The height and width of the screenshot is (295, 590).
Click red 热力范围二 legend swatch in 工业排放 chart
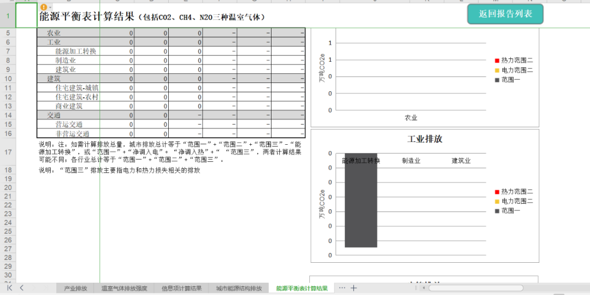click(497, 192)
